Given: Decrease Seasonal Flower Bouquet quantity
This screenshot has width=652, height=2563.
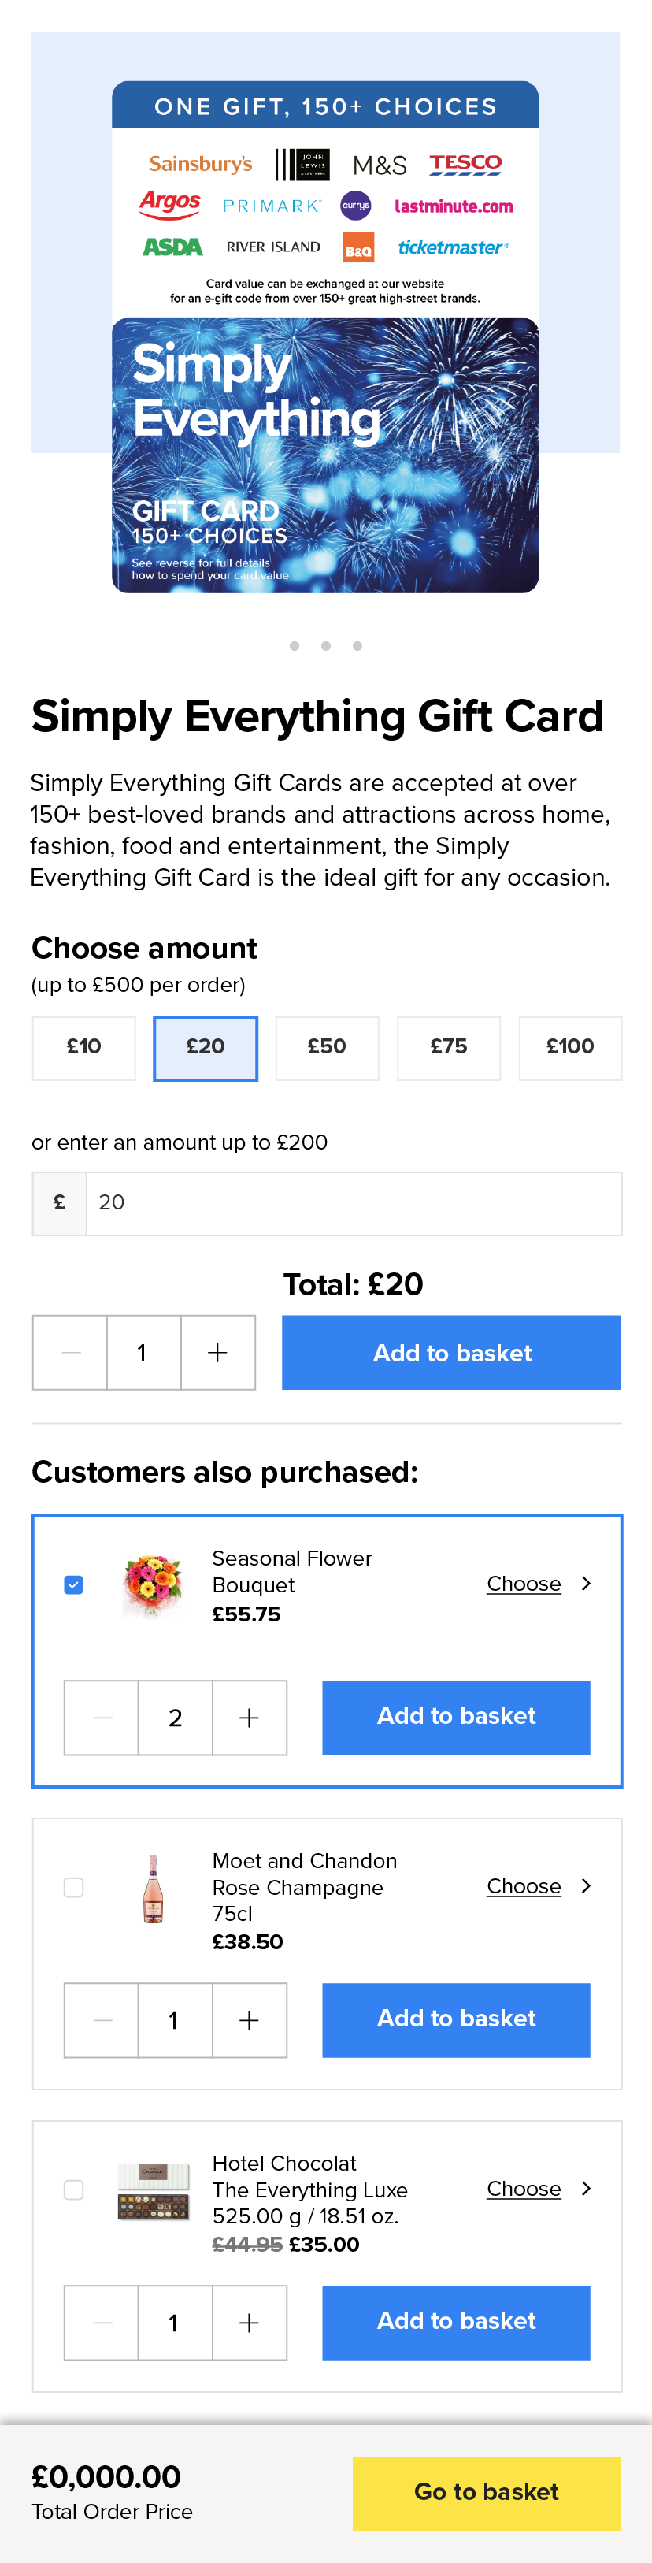Looking at the screenshot, I should coord(102,1718).
